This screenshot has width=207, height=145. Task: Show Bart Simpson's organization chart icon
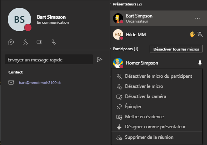25,42
